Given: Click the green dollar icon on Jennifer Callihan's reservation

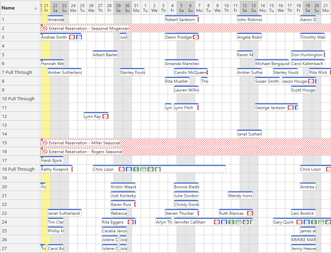Looking at the screenshot, I should [231, 222].
